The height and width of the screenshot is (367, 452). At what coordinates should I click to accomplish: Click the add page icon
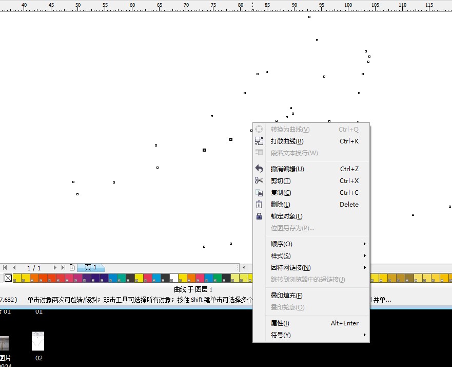click(x=72, y=268)
